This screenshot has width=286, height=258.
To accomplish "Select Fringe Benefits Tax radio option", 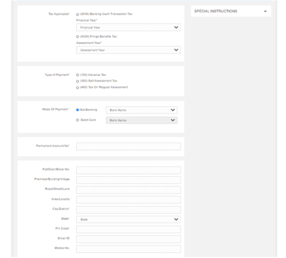I will [78, 36].
